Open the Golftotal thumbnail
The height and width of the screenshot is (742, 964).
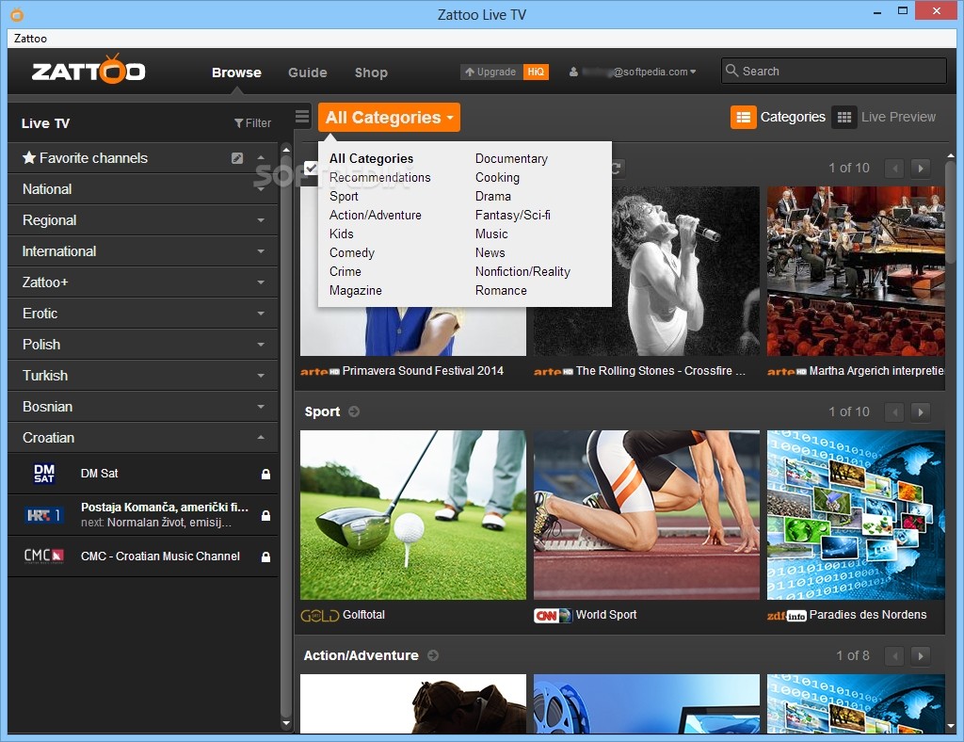coord(413,514)
